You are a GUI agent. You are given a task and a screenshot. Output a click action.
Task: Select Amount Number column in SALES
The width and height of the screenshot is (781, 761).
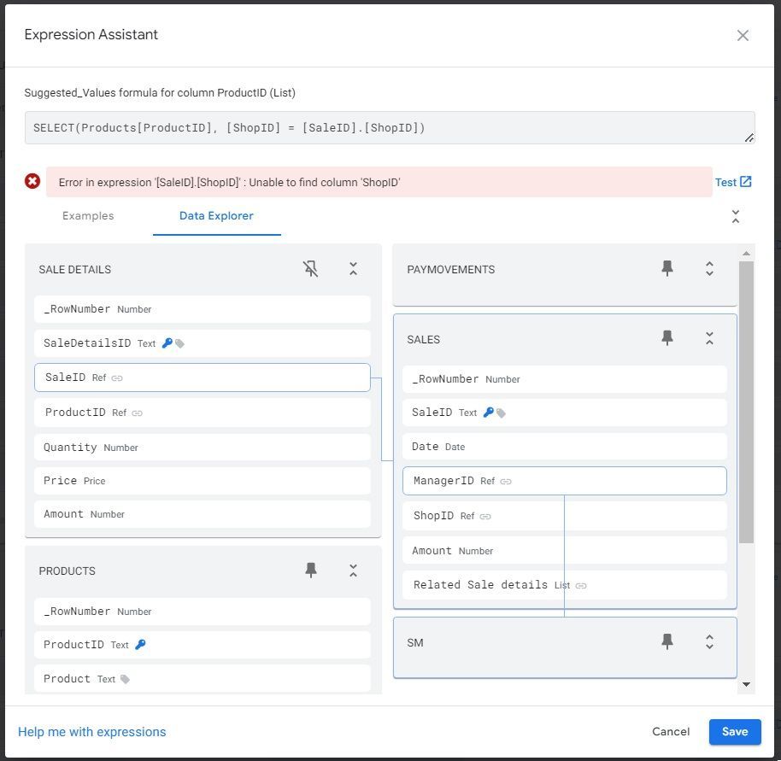564,551
